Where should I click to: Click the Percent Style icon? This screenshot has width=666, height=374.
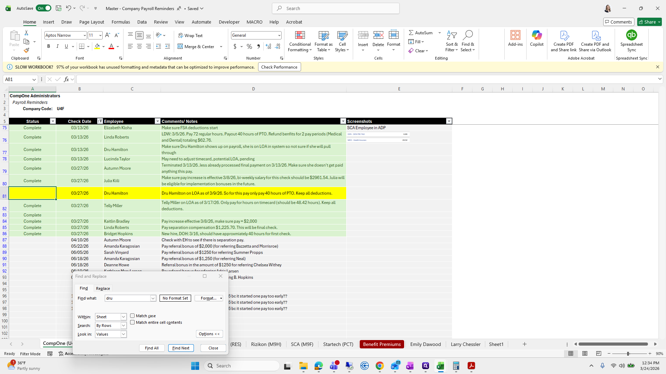(x=249, y=46)
